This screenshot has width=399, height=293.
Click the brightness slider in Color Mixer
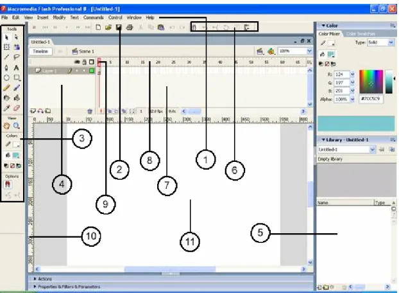389,82
